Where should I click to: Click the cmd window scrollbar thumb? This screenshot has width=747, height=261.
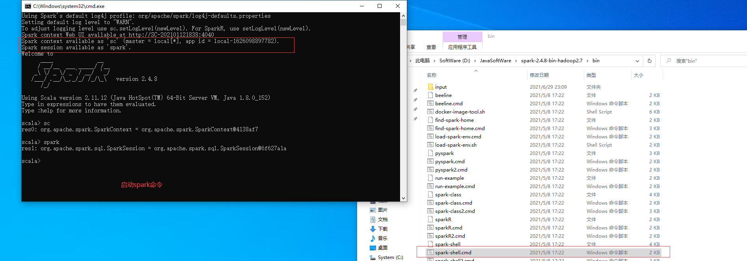(x=403, y=22)
